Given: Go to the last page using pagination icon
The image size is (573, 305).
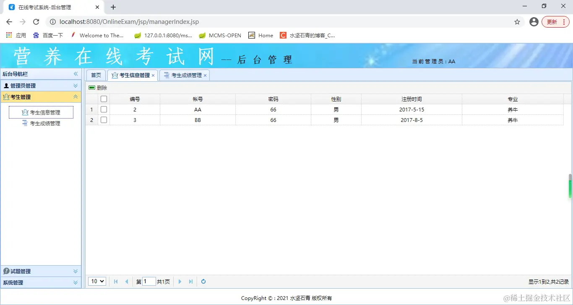Looking at the screenshot, I should point(191,281).
